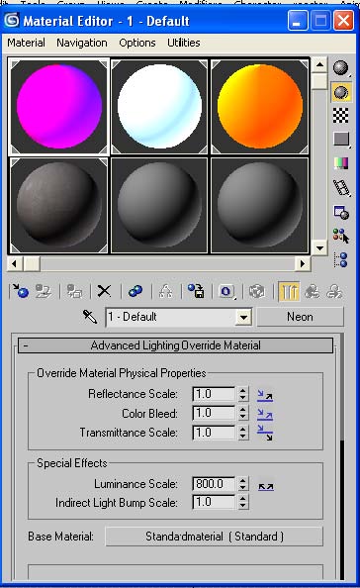Collapse the Advanced Lighting Override Material rollout

tap(175, 345)
